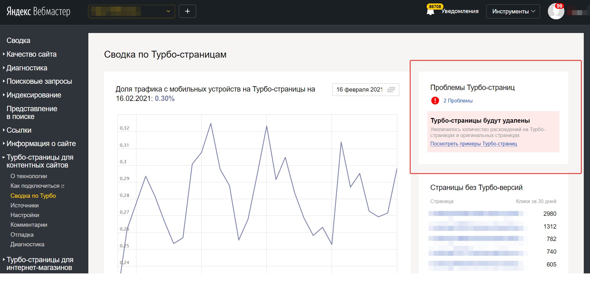This screenshot has width=590, height=284.
Task: Click the Сводка по Турбо-страницам heading
Action: point(165,54)
